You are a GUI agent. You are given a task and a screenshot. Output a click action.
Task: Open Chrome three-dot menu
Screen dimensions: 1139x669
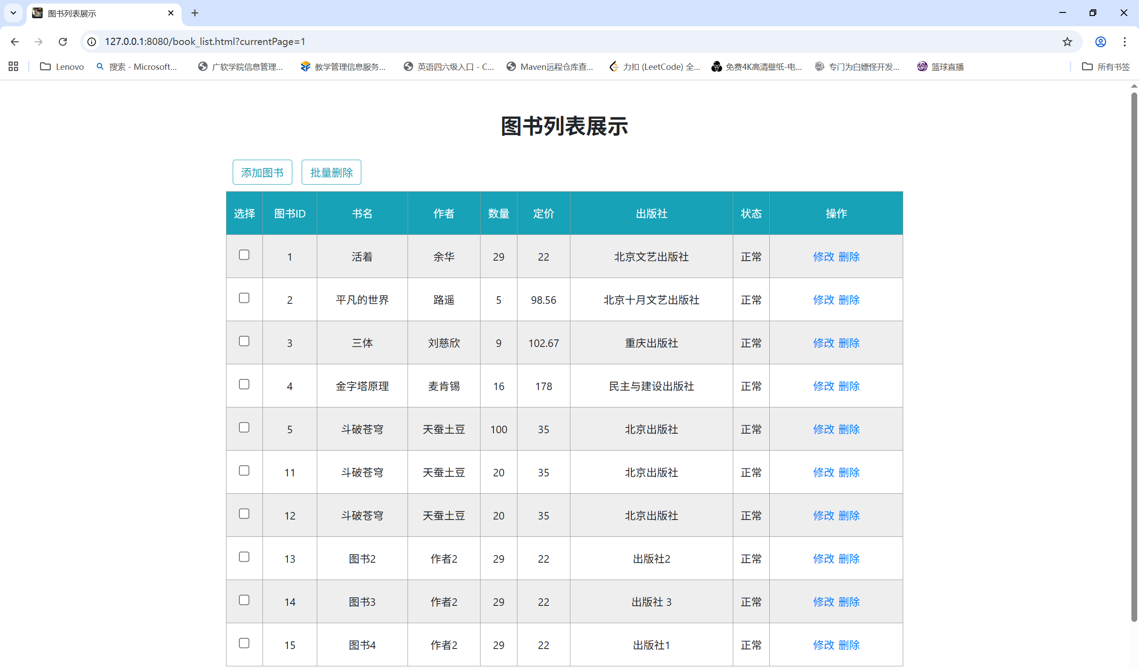click(x=1124, y=41)
